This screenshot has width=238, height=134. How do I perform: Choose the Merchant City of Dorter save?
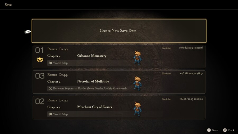click(x=119, y=107)
